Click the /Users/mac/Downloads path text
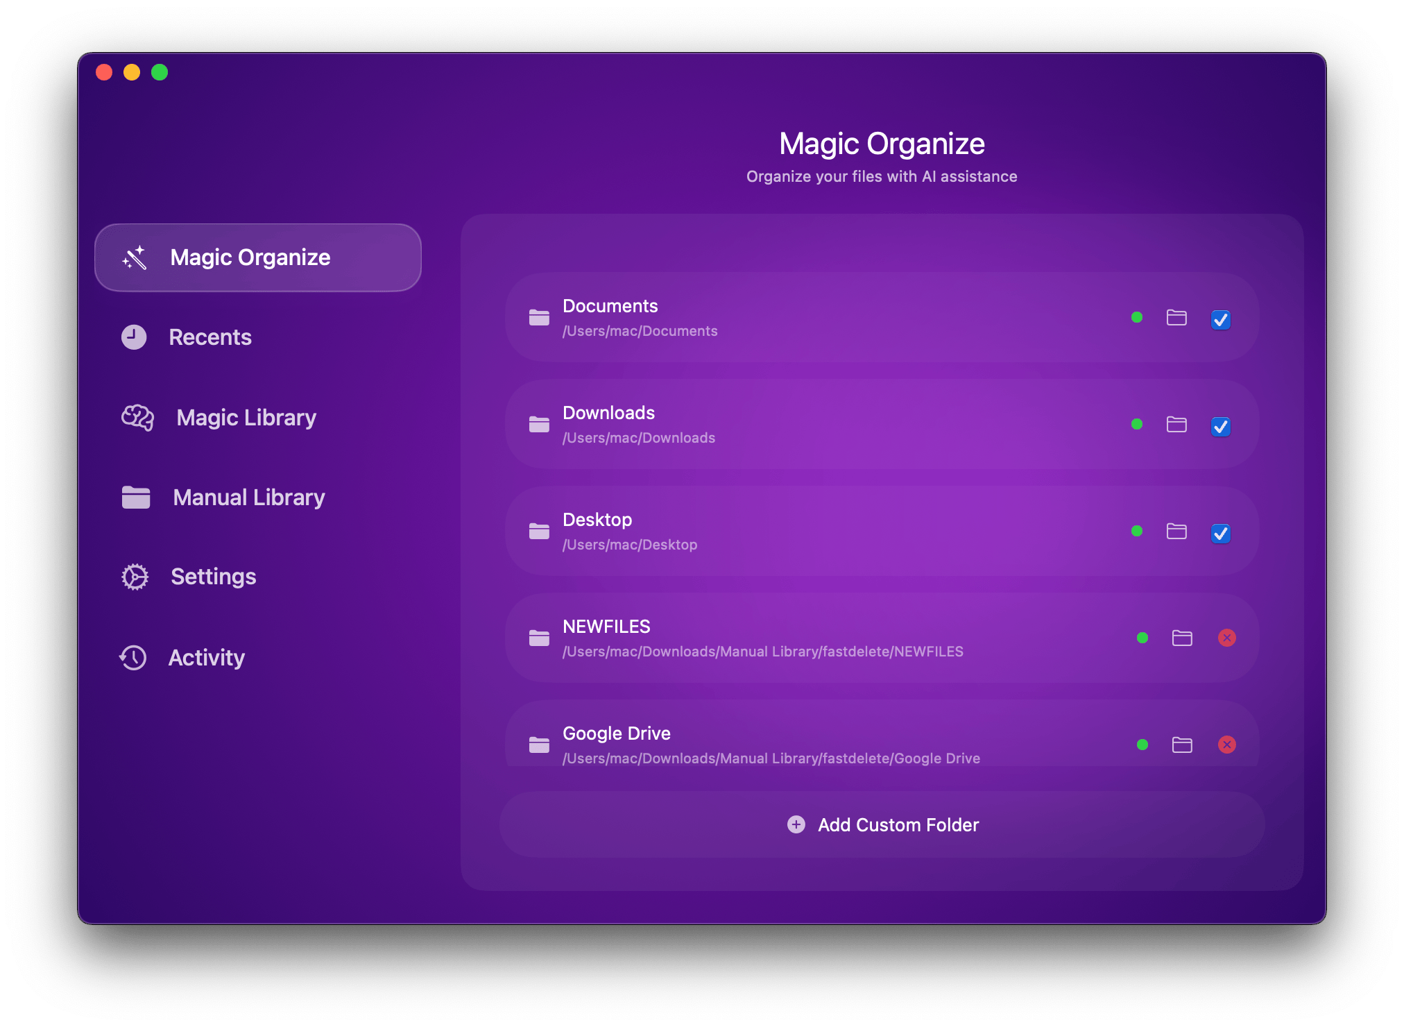This screenshot has height=1027, width=1404. 638,438
